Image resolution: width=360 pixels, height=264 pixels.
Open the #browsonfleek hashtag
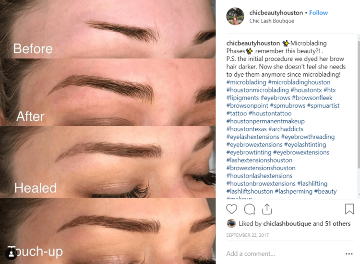312,98
